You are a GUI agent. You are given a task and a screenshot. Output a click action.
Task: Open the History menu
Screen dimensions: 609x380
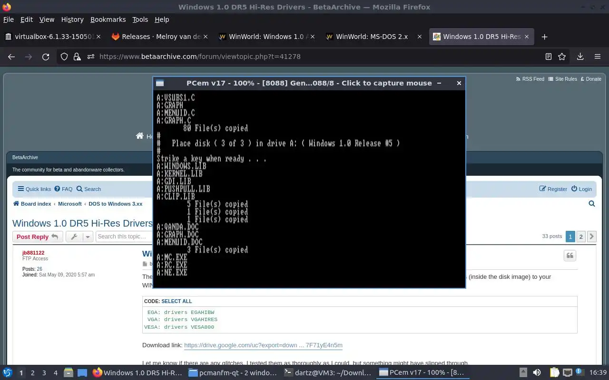(72, 19)
